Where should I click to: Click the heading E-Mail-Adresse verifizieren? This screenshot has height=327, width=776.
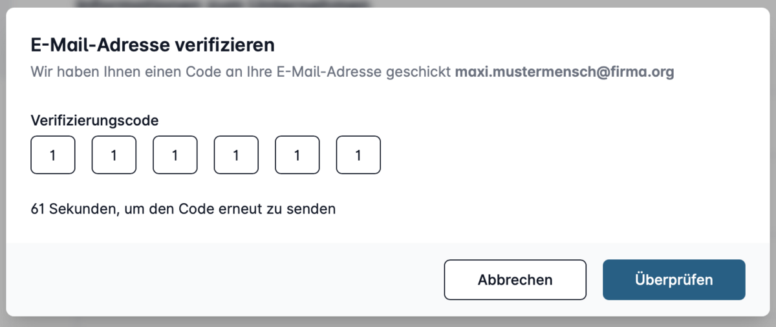pos(153,45)
